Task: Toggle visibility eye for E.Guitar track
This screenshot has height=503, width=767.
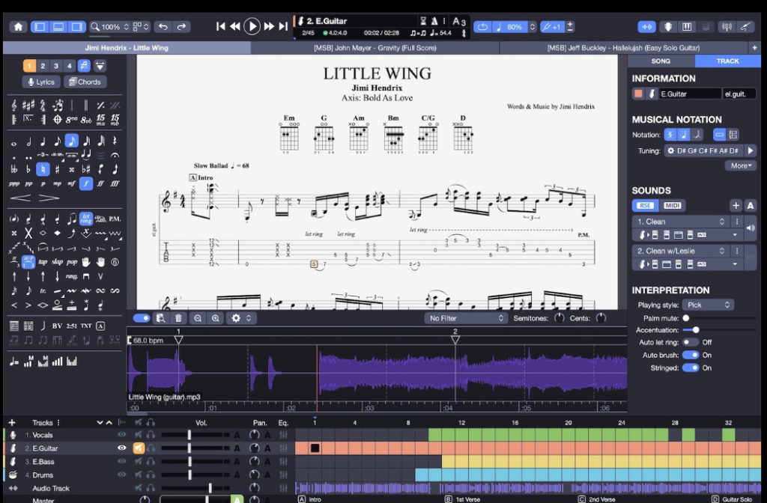Action: [122, 448]
